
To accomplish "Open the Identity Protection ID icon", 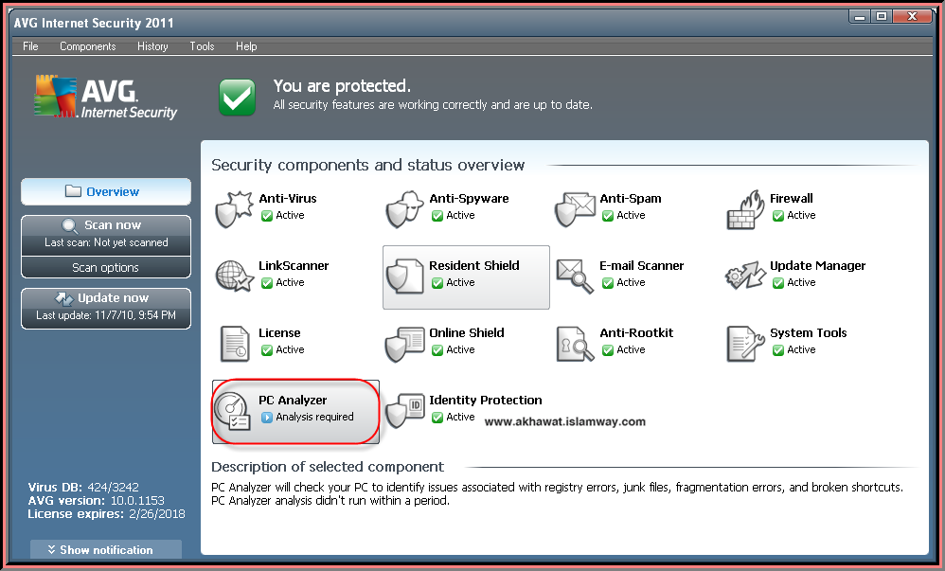I will click(404, 411).
